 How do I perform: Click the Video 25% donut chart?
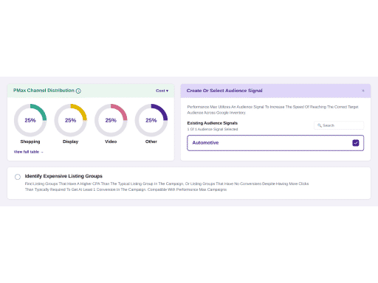pyautogui.click(x=111, y=120)
